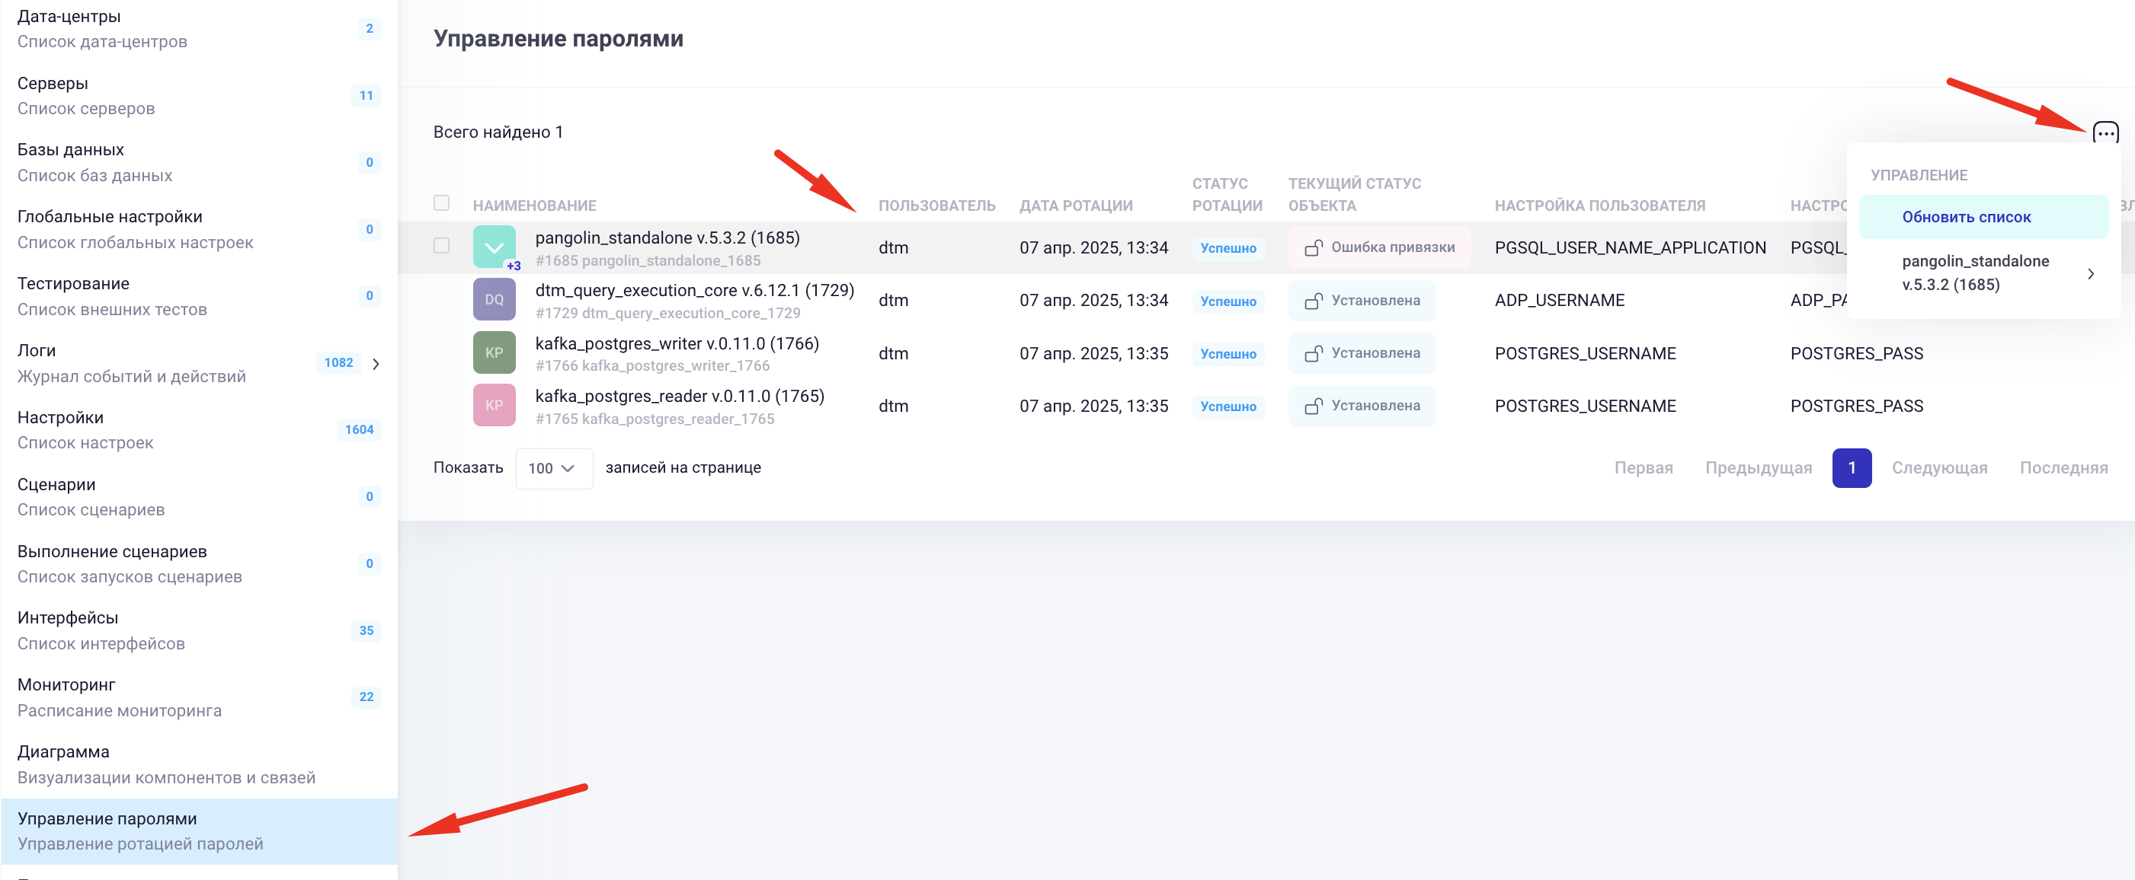Click lock icon of dtm_query_execution_core Установлена status
Screen dimensions: 2135x880
point(1313,301)
